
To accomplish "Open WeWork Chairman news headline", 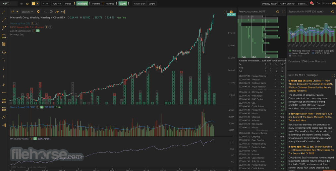I will (x=311, y=86).
